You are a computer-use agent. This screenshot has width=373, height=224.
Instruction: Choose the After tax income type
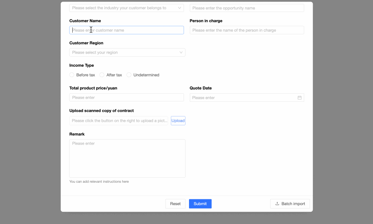click(x=102, y=75)
